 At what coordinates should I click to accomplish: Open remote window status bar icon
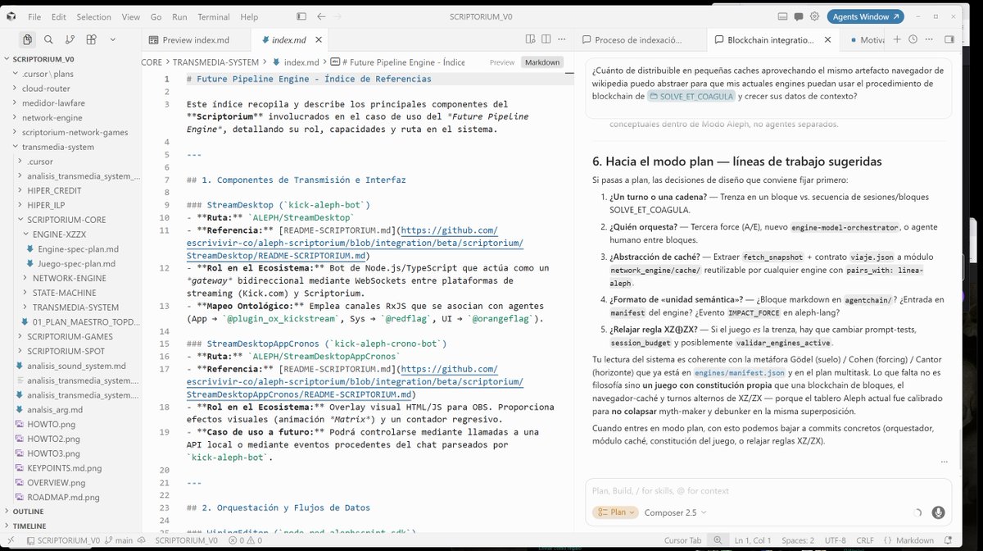[11, 540]
